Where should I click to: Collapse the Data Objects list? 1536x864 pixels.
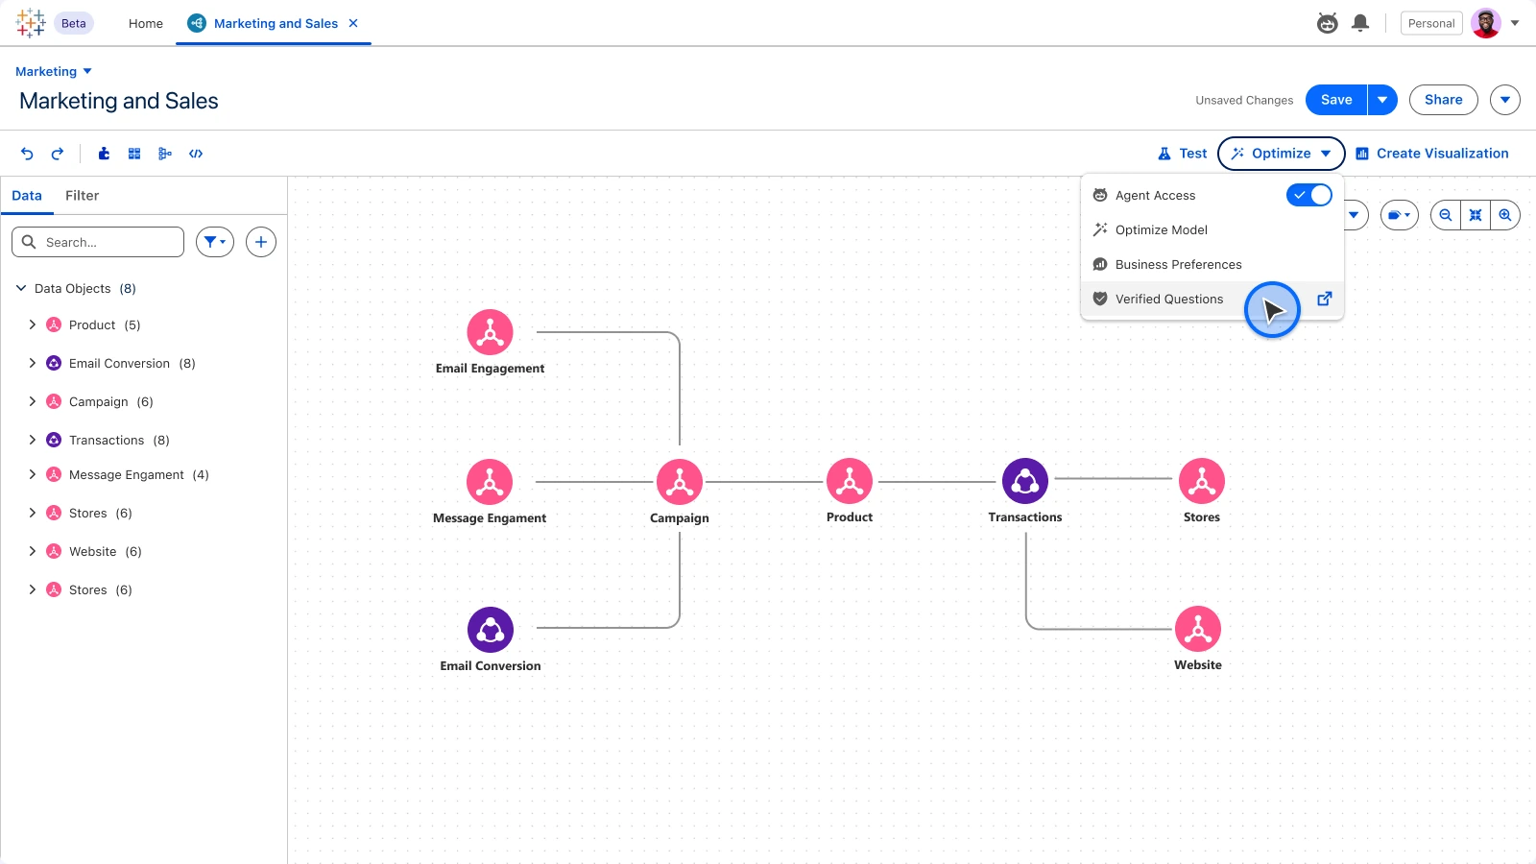(x=21, y=288)
